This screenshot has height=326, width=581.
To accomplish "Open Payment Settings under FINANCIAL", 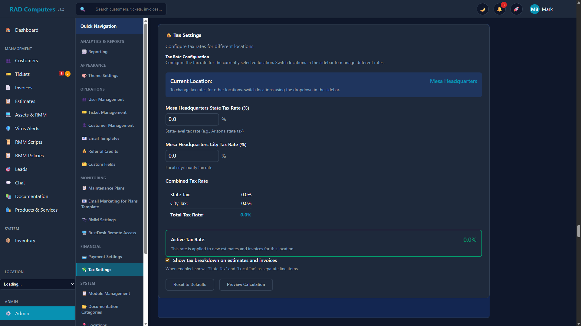I will tap(105, 257).
